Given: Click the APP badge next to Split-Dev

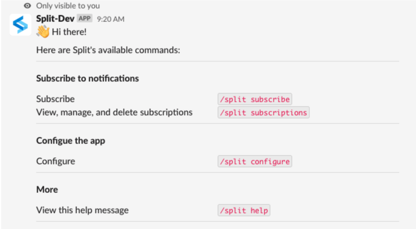Looking at the screenshot, I should (x=85, y=18).
